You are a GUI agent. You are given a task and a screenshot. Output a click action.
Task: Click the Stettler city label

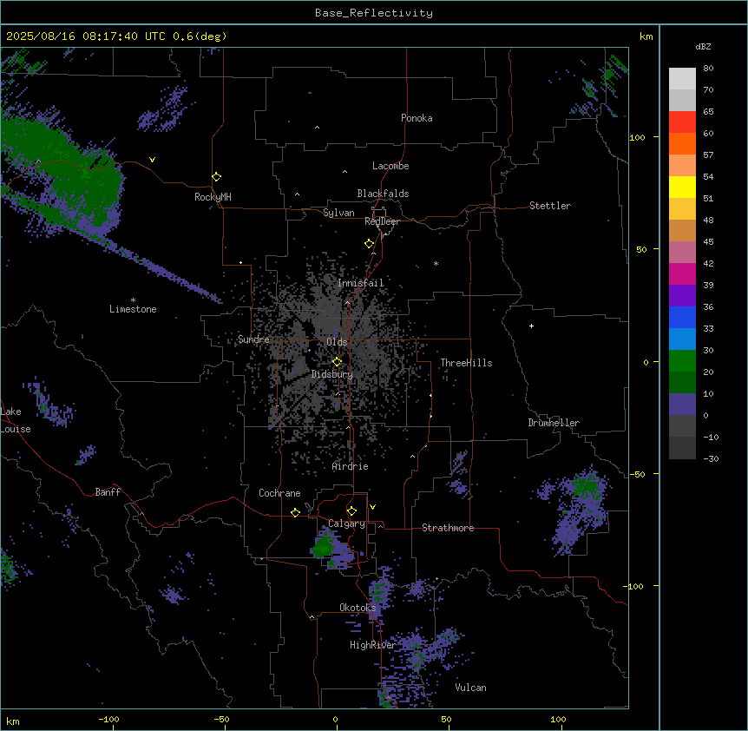550,206
